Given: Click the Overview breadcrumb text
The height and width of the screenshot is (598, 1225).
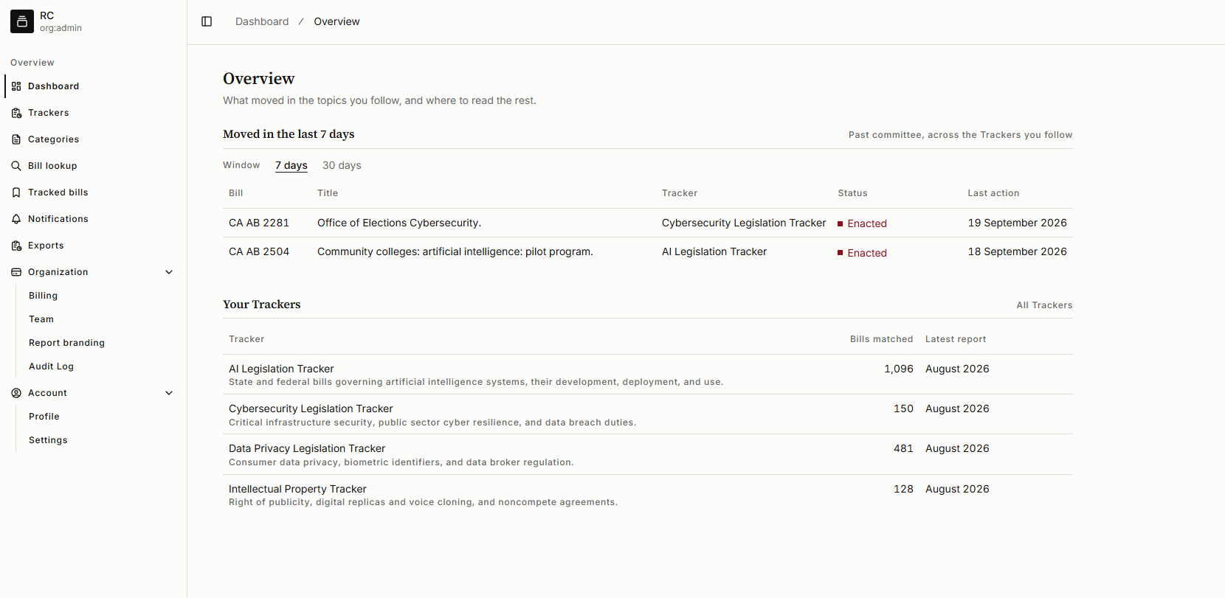Looking at the screenshot, I should coord(337,21).
